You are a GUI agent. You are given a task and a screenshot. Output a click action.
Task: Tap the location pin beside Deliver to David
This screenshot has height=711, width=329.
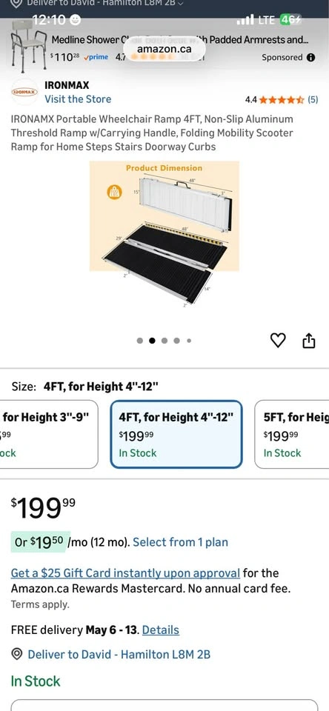tap(17, 654)
